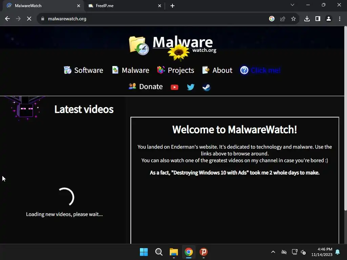Click the Software icon in navigation
Screen dimensions: 347x260
pos(67,70)
